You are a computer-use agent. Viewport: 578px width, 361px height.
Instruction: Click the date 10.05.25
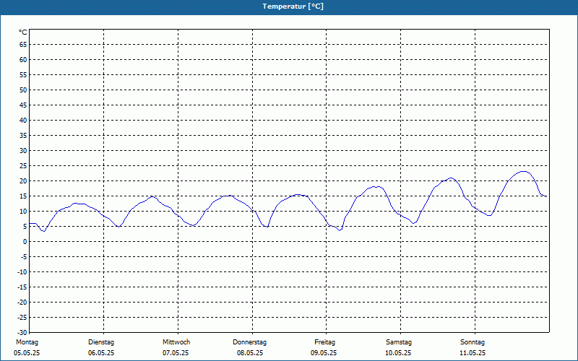pos(398,353)
